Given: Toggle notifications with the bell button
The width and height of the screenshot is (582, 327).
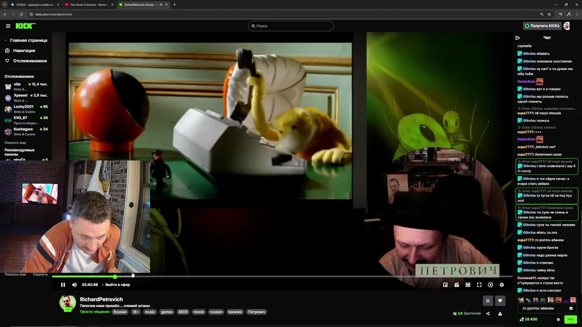Looking at the screenshot, I should point(488,301).
